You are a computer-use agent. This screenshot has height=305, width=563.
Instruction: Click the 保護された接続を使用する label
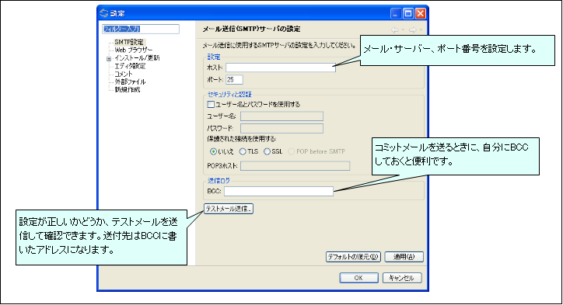(242, 139)
